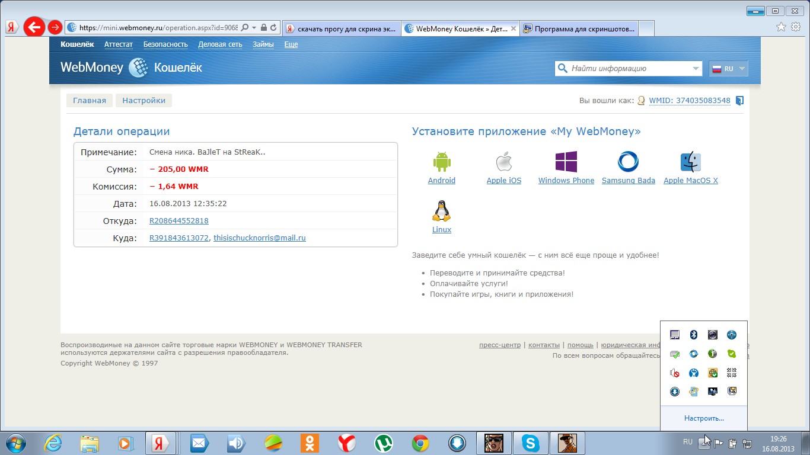Viewport: 810px width, 455px height.
Task: Open the Yandex button left of the back arrow
Action: pyautogui.click(x=12, y=27)
